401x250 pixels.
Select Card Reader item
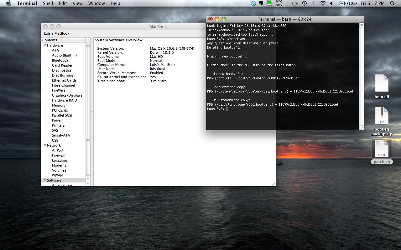tap(62, 65)
